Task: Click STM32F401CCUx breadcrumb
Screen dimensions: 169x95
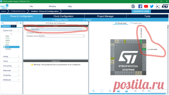Action: pyautogui.click(x=18, y=11)
